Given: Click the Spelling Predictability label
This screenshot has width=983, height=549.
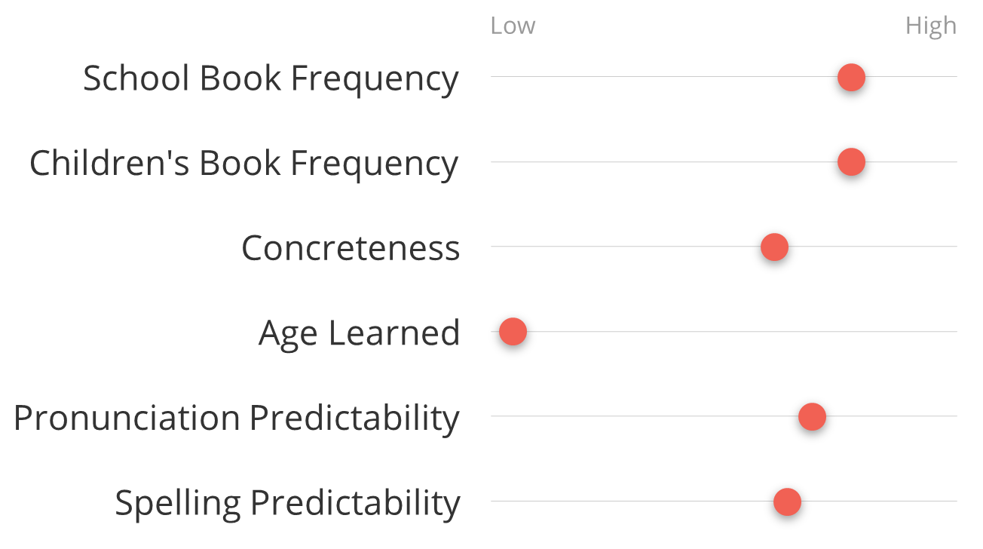Looking at the screenshot, I should point(287,503).
